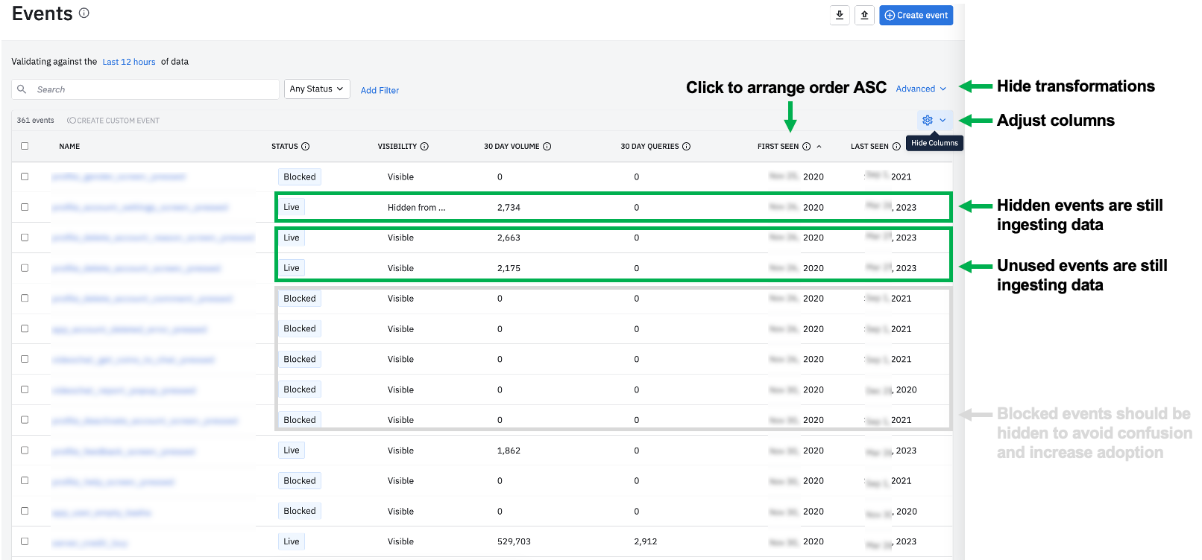Screen dimensions: 1202x560
Task: Click info icon beside 30 Day Queries
Action: click(x=687, y=147)
